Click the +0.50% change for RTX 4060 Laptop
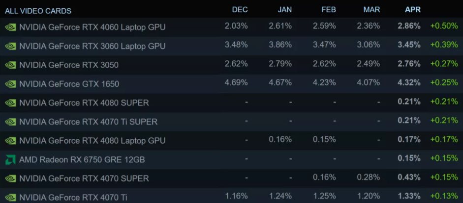The width and height of the screenshot is (463, 203). [444, 26]
